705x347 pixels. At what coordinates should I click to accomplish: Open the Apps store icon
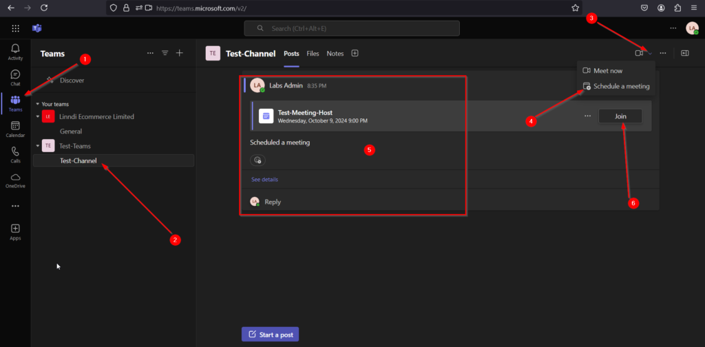(x=15, y=232)
